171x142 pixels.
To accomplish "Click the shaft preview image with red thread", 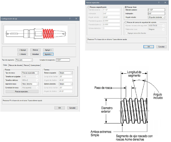I will click(36, 34).
